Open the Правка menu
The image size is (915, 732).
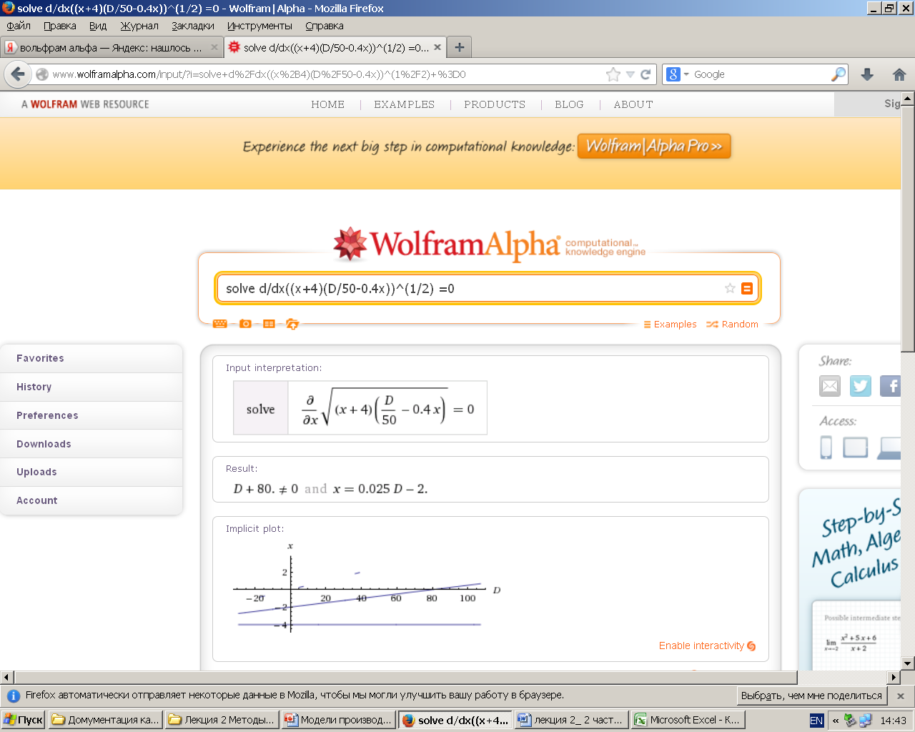click(59, 26)
